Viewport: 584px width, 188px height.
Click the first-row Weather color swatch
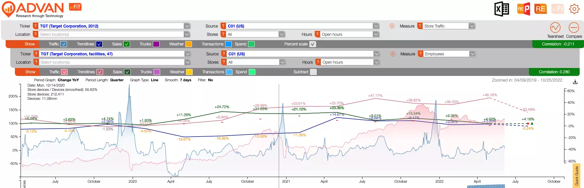pyautogui.click(x=189, y=44)
